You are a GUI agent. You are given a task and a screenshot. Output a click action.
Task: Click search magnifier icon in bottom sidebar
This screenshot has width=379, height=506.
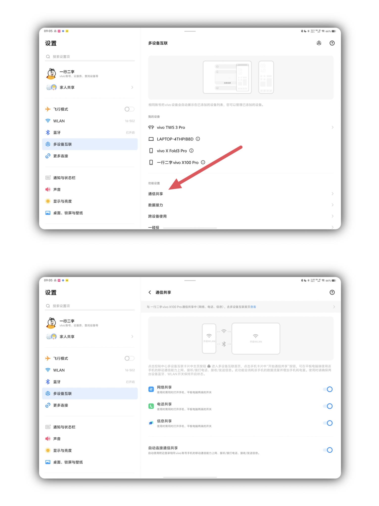48,306
